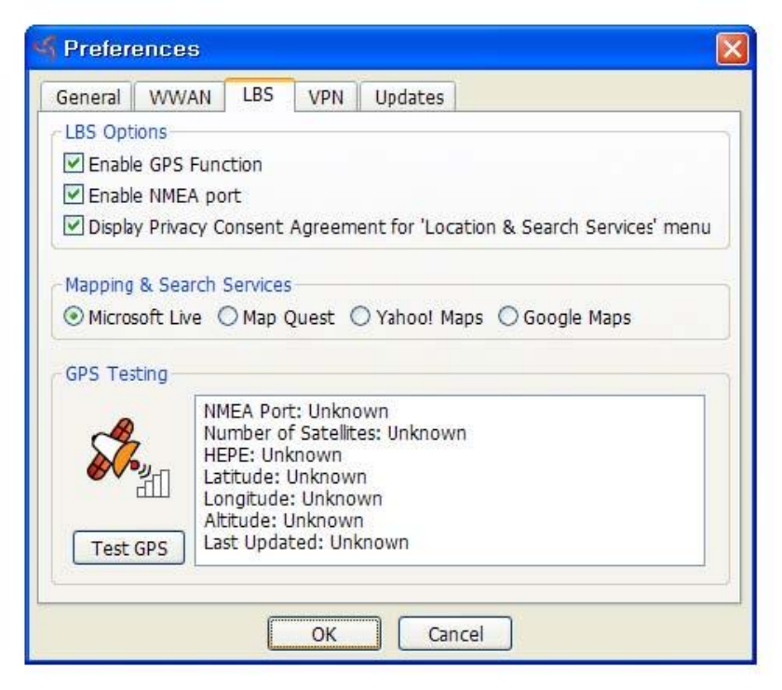Select Google Maps radio button
The width and height of the screenshot is (782, 690).
click(508, 317)
